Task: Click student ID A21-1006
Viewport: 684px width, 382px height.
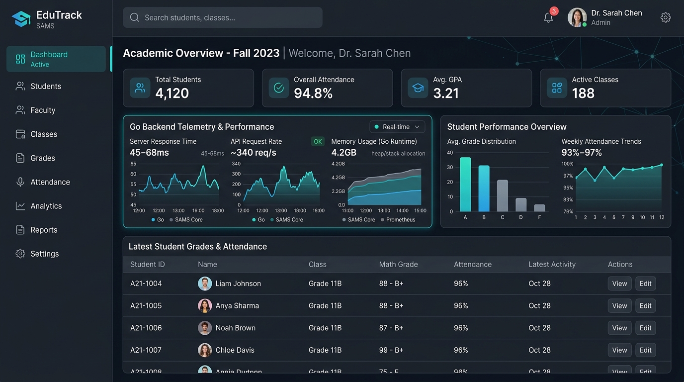Action: pos(146,328)
